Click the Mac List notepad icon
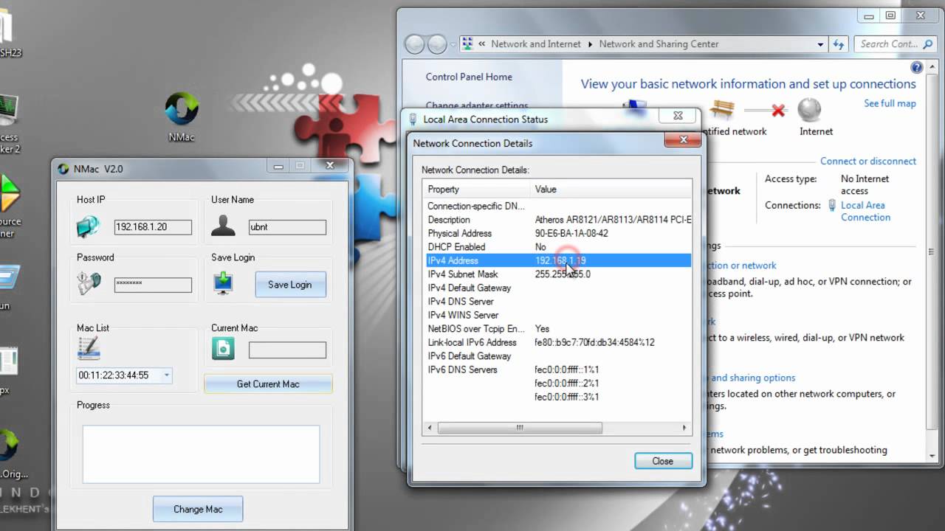 point(88,347)
